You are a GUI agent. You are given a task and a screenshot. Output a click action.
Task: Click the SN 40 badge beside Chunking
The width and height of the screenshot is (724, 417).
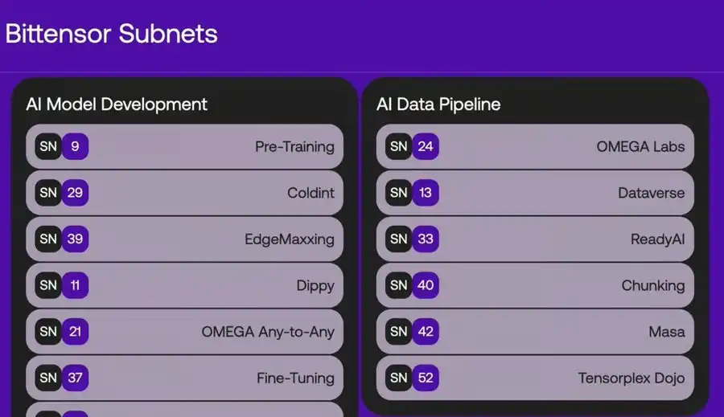[x=412, y=285]
